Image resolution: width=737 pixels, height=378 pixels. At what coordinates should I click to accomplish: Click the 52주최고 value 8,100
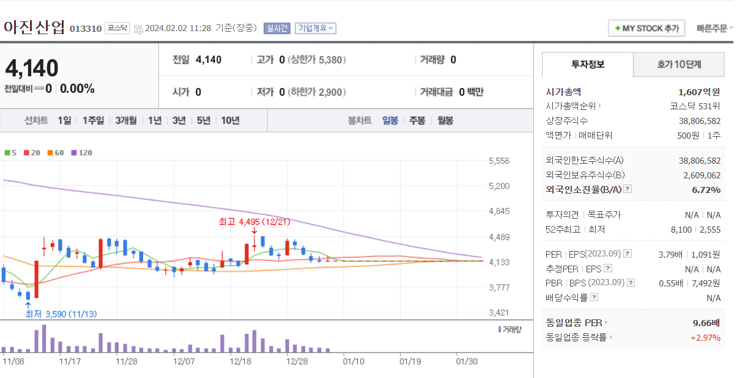pyautogui.click(x=681, y=230)
